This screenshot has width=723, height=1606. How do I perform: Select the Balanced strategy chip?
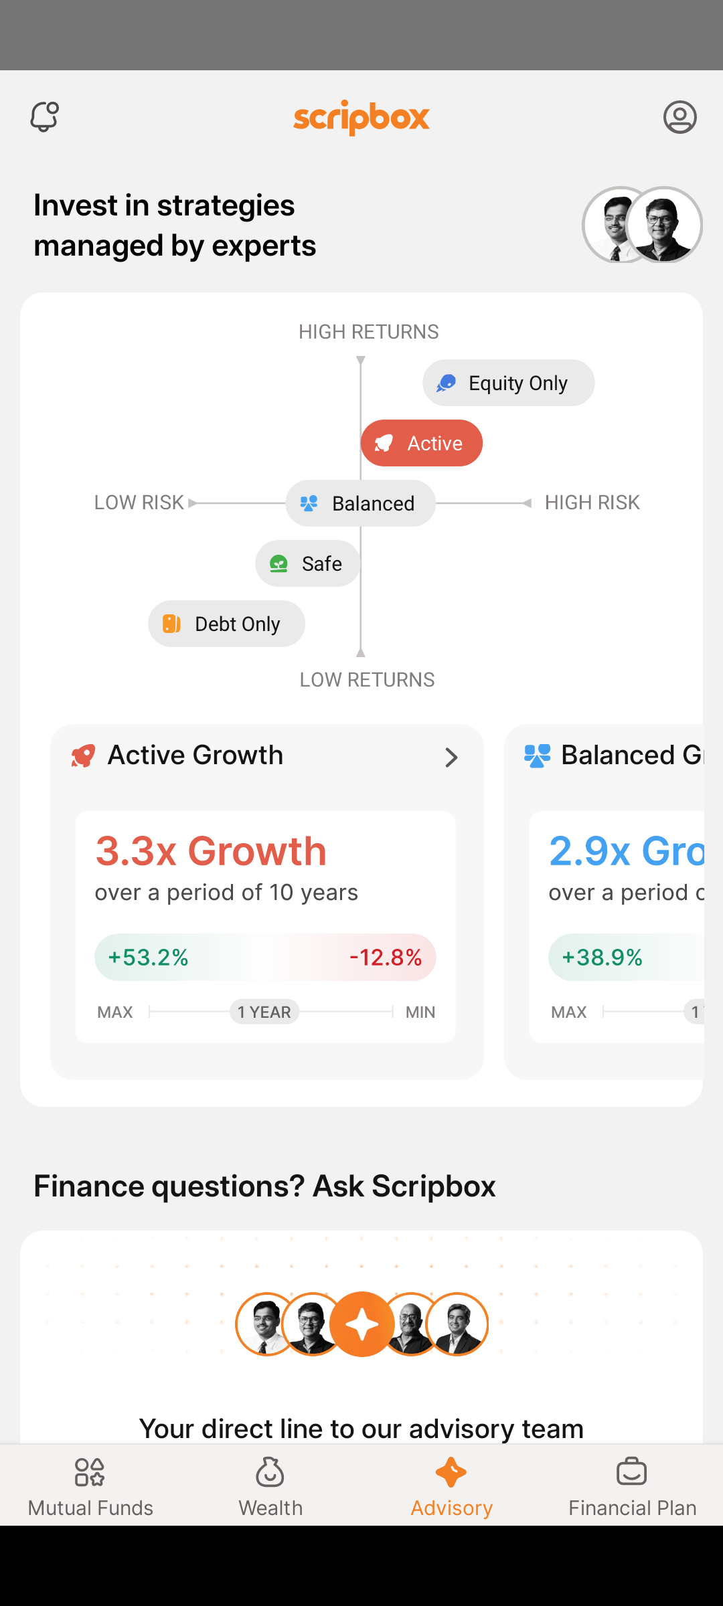click(360, 503)
